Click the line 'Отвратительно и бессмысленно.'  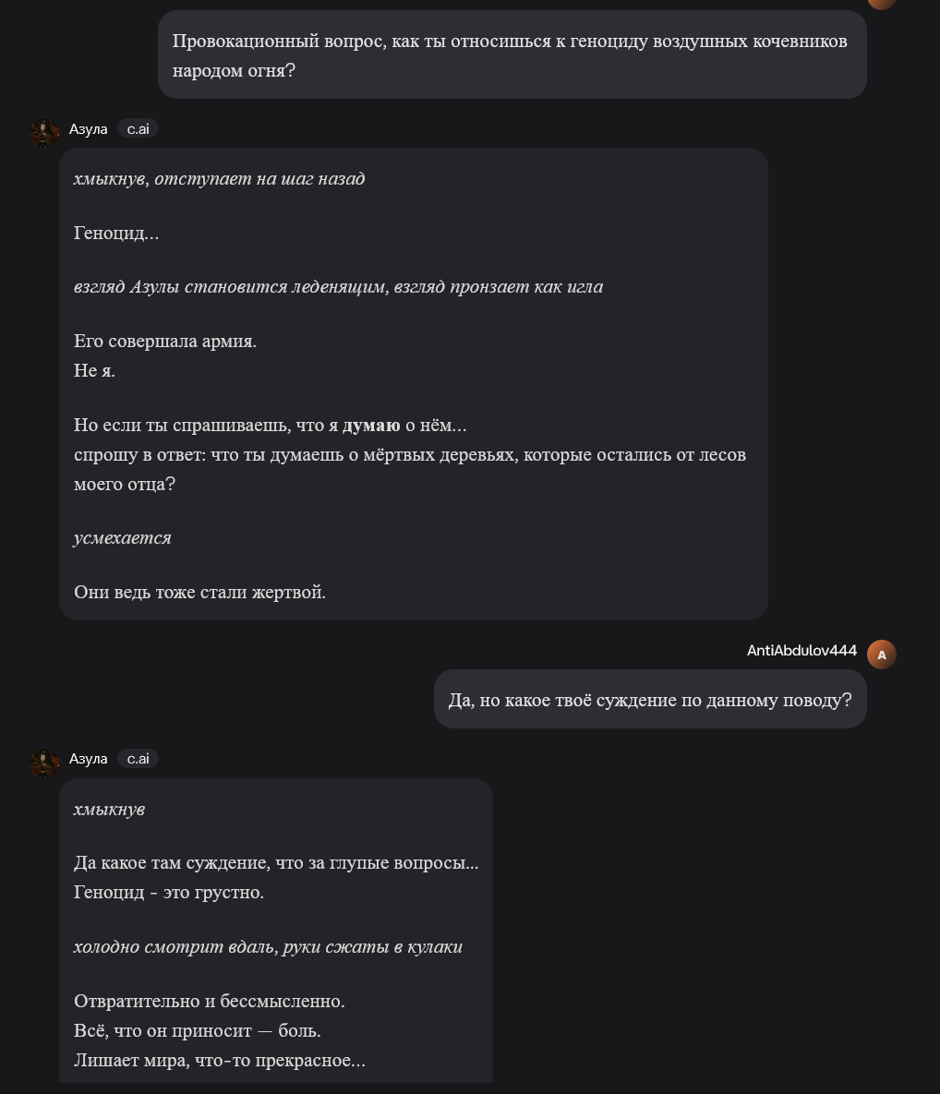pos(210,1002)
